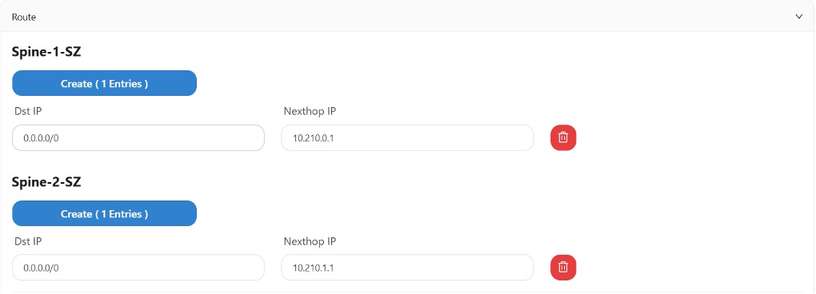
Task: Select the Spine-1-SZ section heading
Action: (46, 52)
